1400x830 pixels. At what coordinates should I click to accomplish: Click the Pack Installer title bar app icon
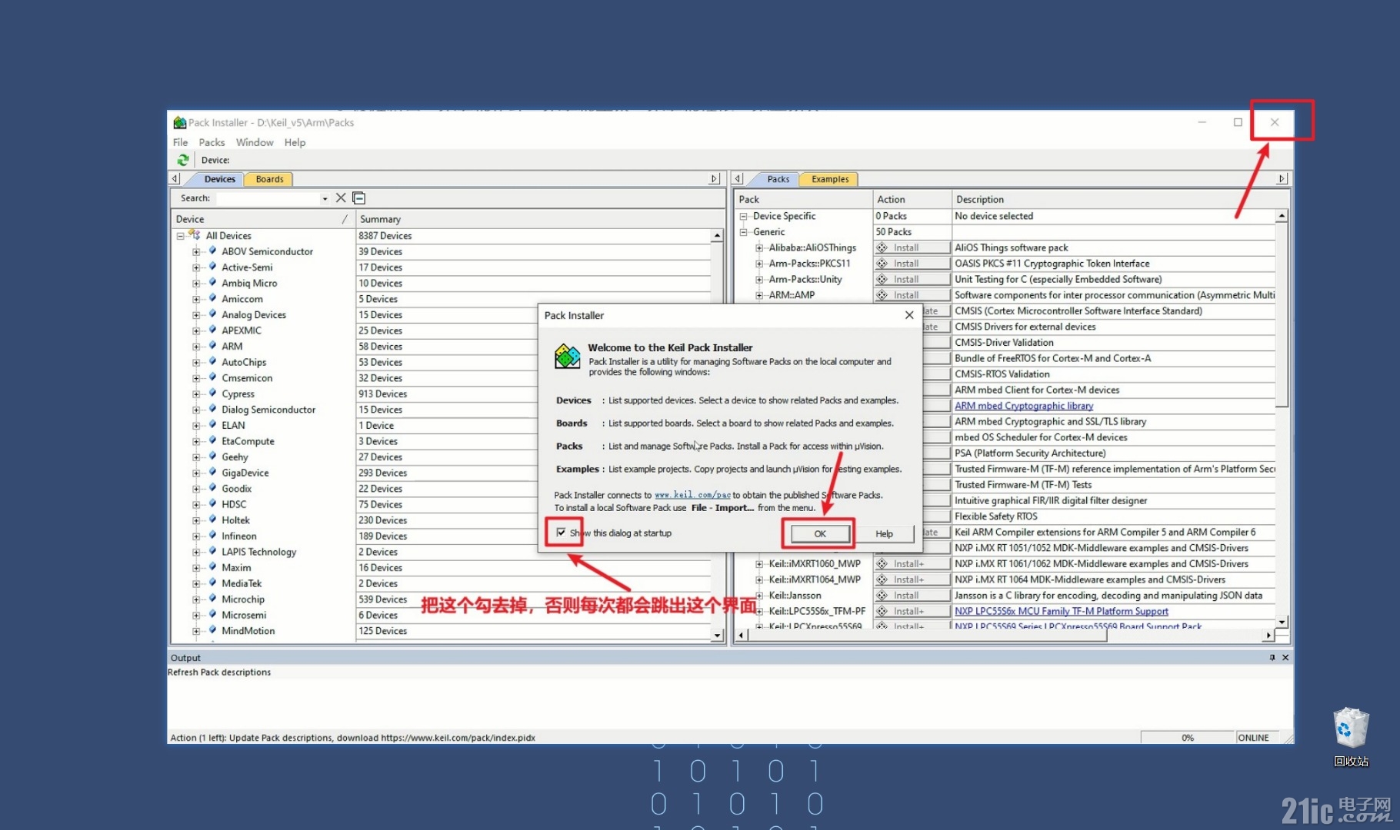click(x=179, y=122)
